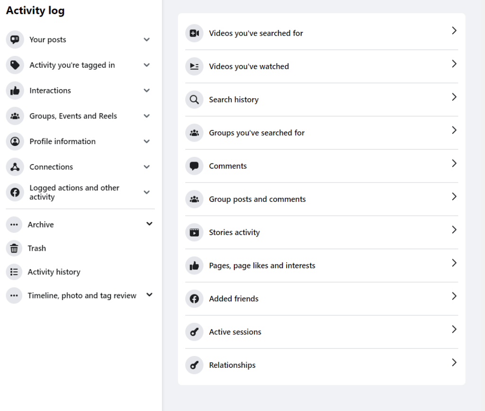This screenshot has width=485, height=411.
Task: Select the tag icon beside Activity you're tagged in
Action: click(x=14, y=65)
